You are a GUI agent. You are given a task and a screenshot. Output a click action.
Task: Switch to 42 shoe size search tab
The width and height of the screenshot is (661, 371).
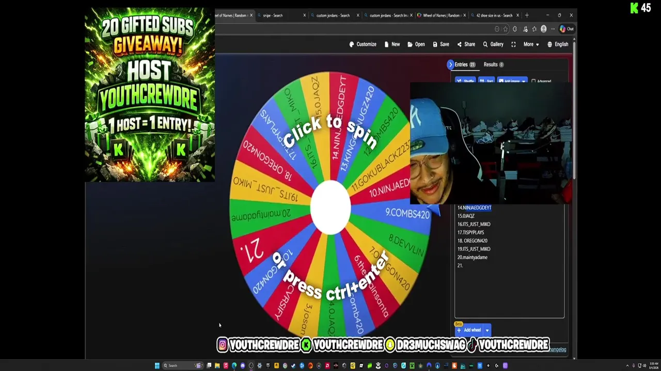pos(494,15)
